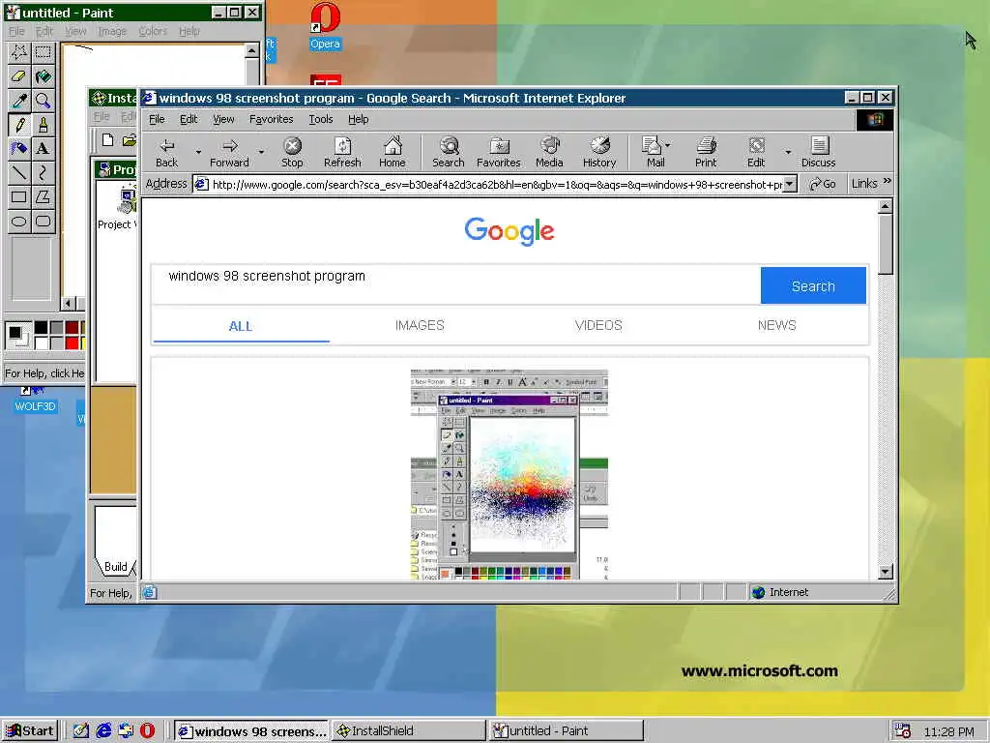Select the rectangular Select tool in Paint
Viewport: 990px width, 743px height.
coord(43,52)
